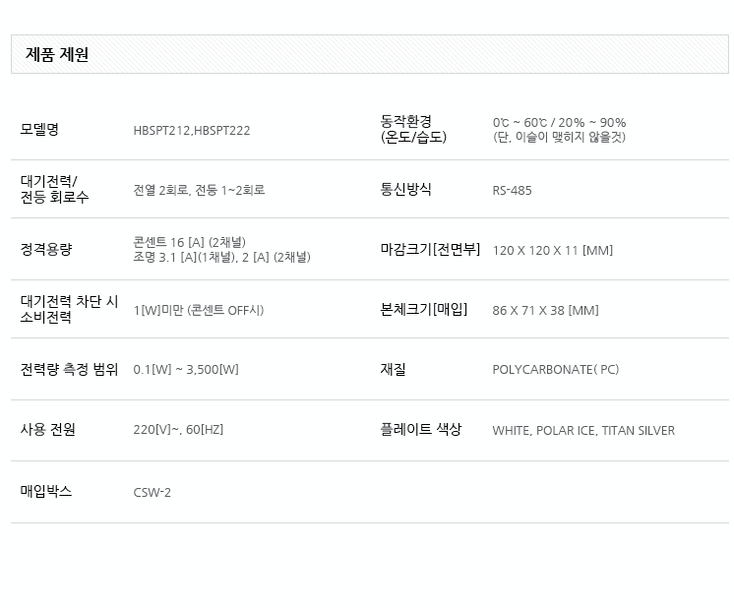Click the 1[W]미만 (콘센트 OFF시) value
The height and width of the screenshot is (608, 734).
pos(199,310)
